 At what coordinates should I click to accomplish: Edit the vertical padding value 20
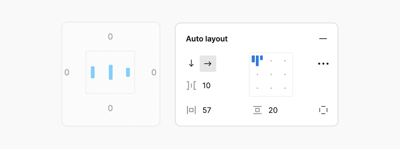point(273,110)
